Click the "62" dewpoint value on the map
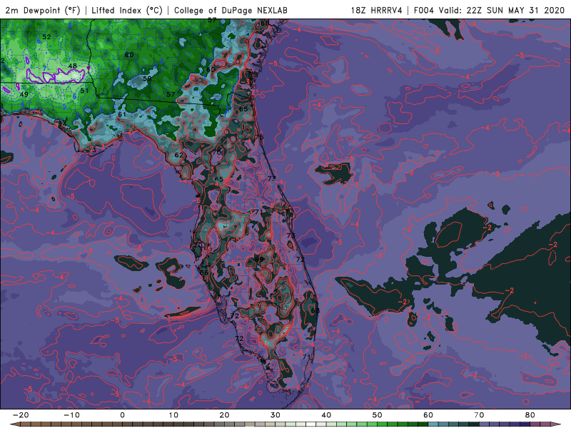 coord(179,155)
